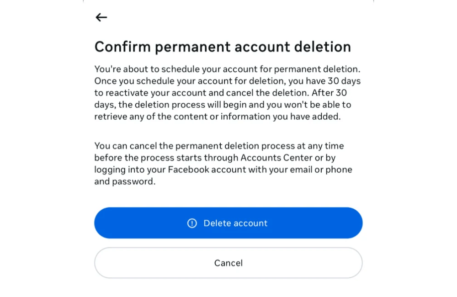Return to previous screen via back arrow
Screen dimensions: 457x297
coord(101,17)
